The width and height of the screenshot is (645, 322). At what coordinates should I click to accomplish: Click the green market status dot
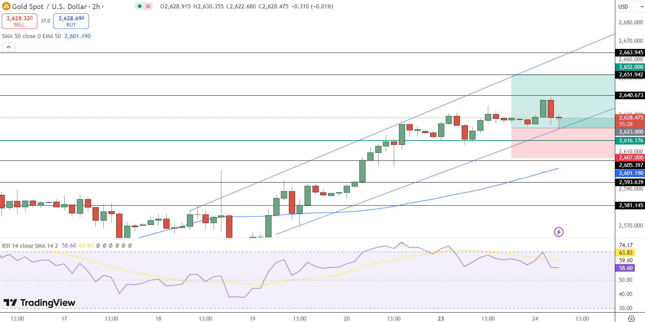[140, 6]
